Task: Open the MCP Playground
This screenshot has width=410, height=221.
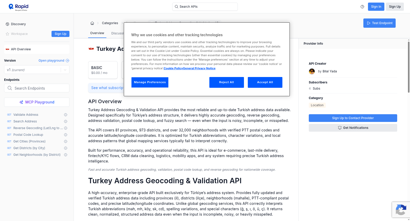Action: [37, 102]
